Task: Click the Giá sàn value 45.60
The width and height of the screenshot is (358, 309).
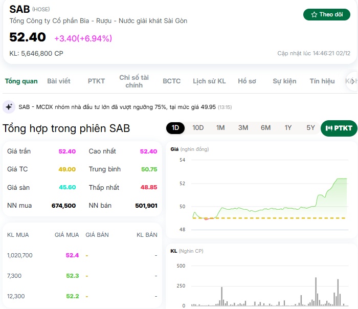Action: click(x=68, y=187)
